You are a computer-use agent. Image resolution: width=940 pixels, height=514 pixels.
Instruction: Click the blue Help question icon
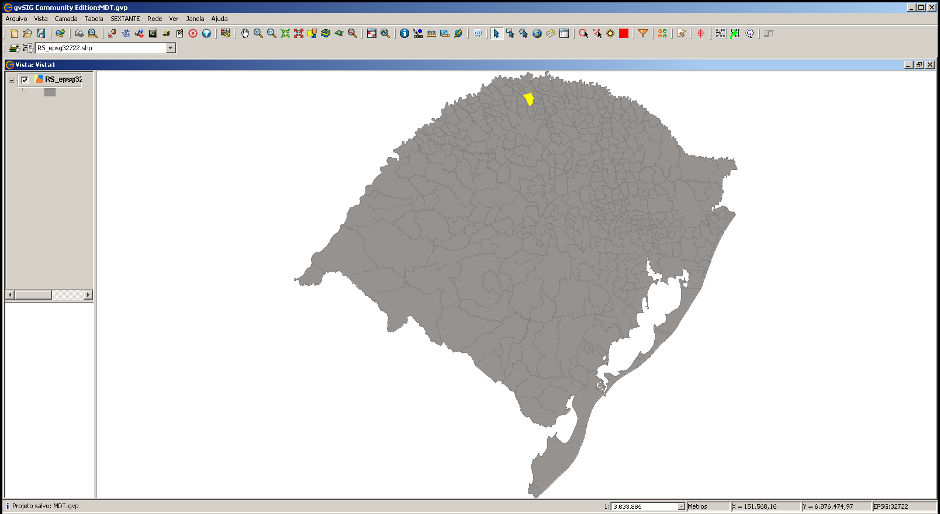click(206, 33)
